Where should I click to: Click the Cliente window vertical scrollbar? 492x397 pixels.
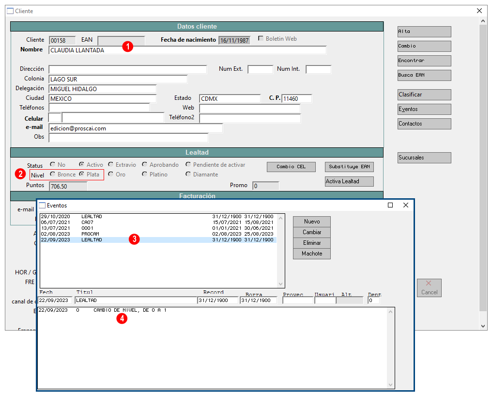click(483, 173)
